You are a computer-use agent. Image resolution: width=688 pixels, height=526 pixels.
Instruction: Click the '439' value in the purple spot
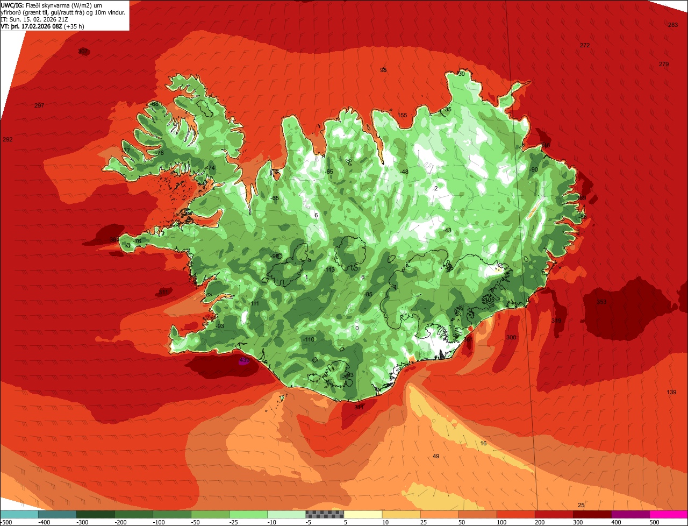click(x=244, y=360)
